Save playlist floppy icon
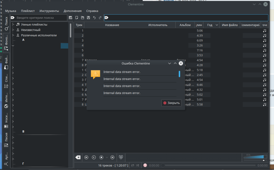The height and width of the screenshot is (170, 274). click(x=88, y=18)
